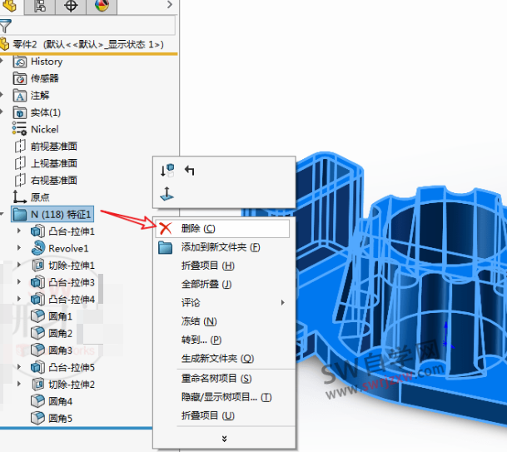The width and height of the screenshot is (507, 452).
Task: Select the 右视基准面 plane icon
Action: [x=20, y=180]
